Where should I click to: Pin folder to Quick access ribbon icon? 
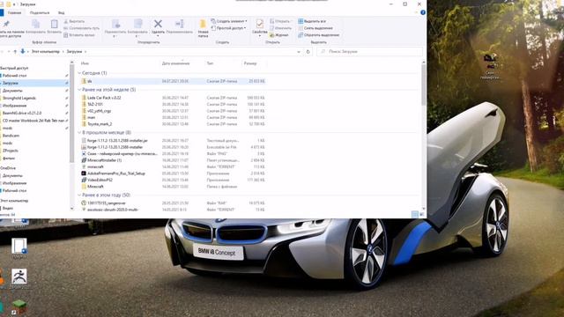(x=6, y=24)
